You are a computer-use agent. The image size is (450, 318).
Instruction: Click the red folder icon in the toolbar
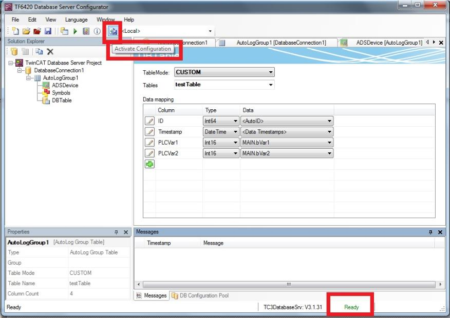click(x=37, y=31)
